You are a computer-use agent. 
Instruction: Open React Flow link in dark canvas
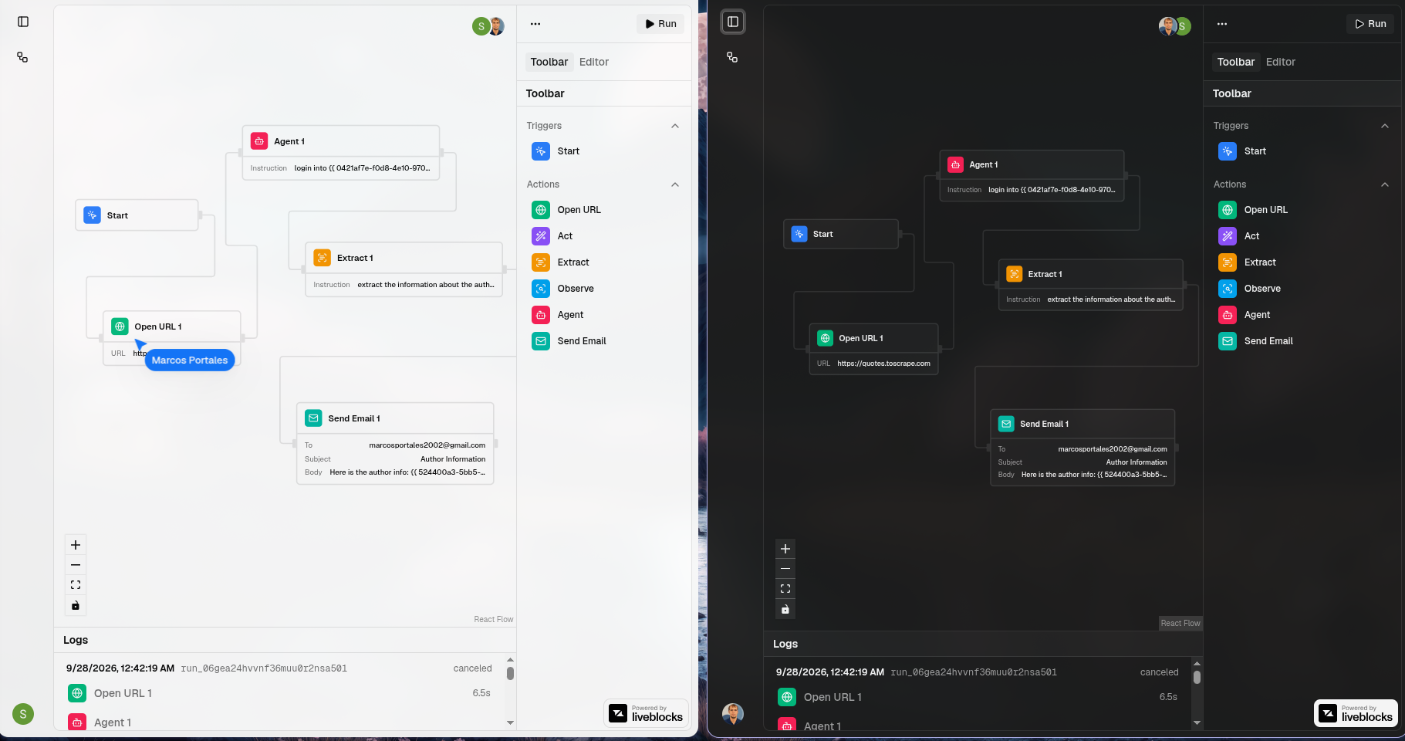(x=1180, y=623)
